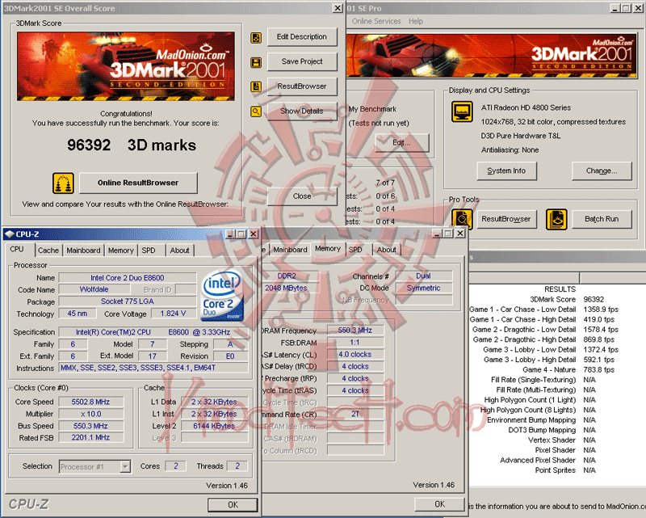Screen dimensions: 646x518
Task: Click the Batch Run icon
Action: pyautogui.click(x=556, y=219)
